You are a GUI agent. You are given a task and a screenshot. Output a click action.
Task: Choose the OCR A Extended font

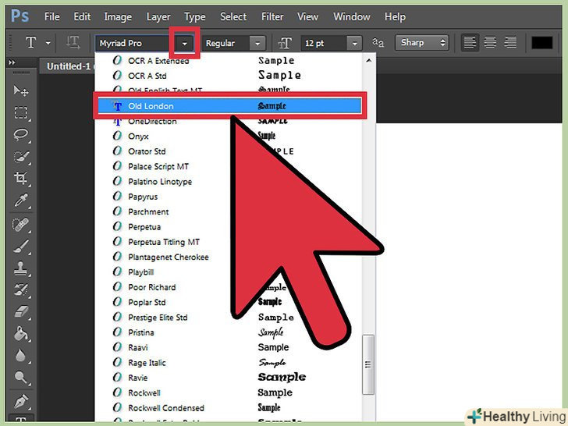(229, 61)
